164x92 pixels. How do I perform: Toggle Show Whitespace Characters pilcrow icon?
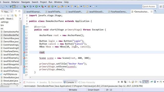[x=20, y=6]
